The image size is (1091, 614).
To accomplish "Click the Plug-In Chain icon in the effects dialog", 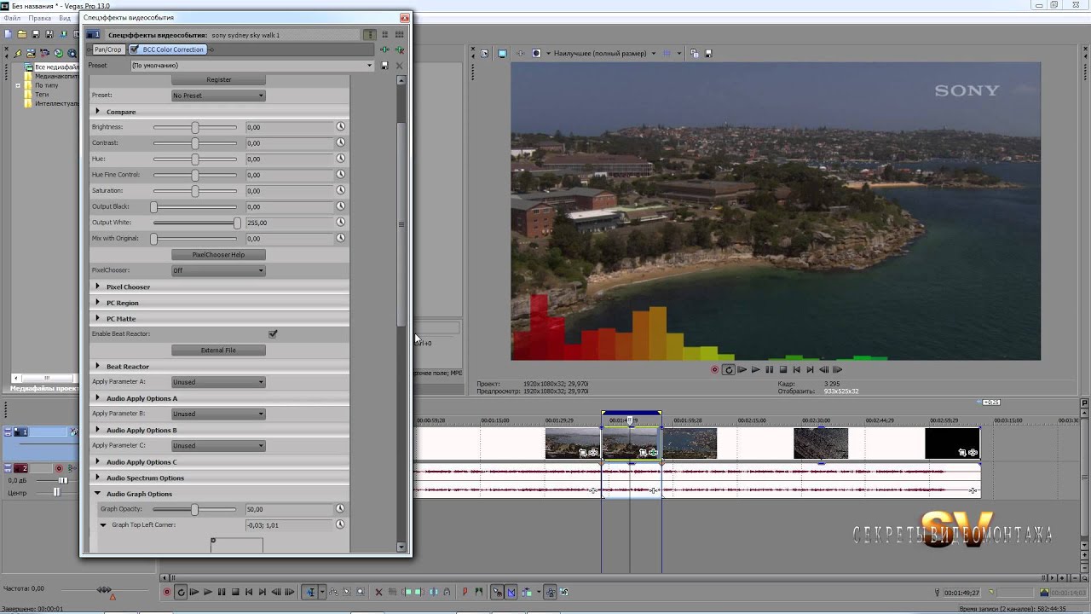I will point(385,50).
